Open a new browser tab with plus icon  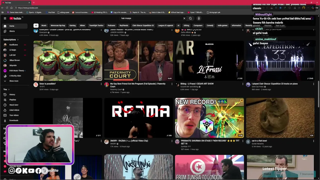[34, 2]
